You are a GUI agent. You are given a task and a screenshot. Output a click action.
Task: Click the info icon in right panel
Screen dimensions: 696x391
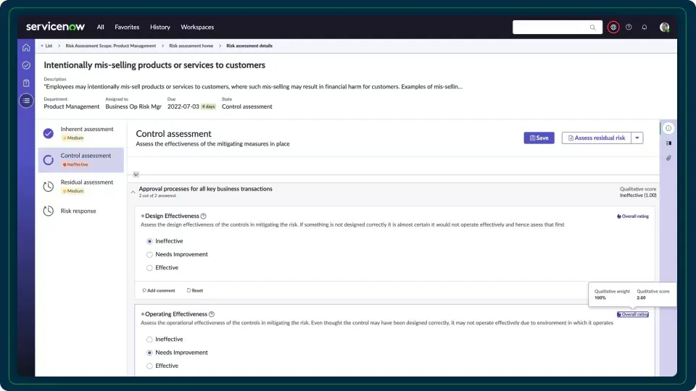[668, 128]
